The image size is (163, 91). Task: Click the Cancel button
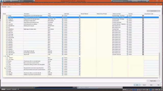point(144,85)
